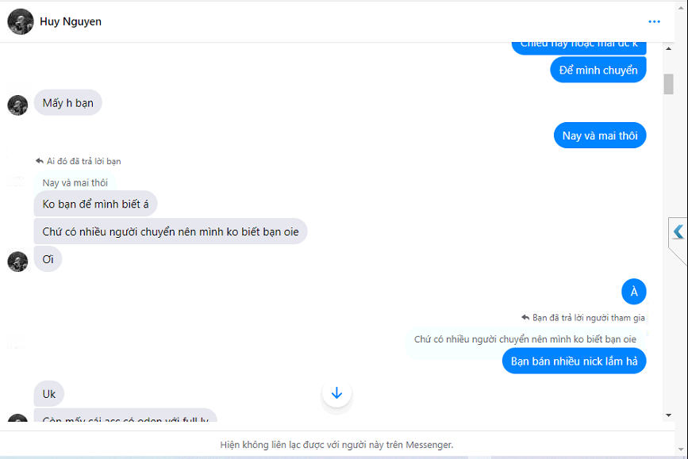Select the 'Ko bạn để mình biết á' message

click(x=96, y=204)
